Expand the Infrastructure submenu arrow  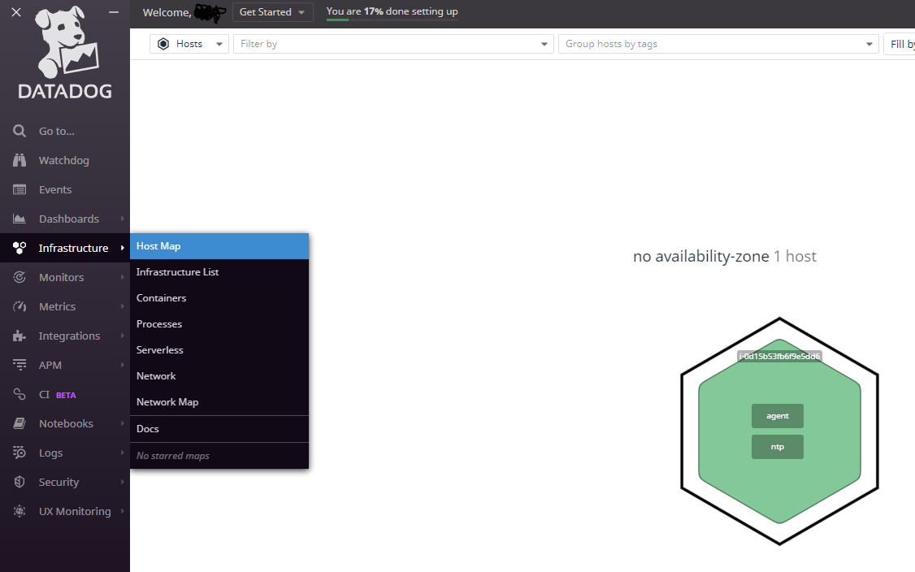122,248
